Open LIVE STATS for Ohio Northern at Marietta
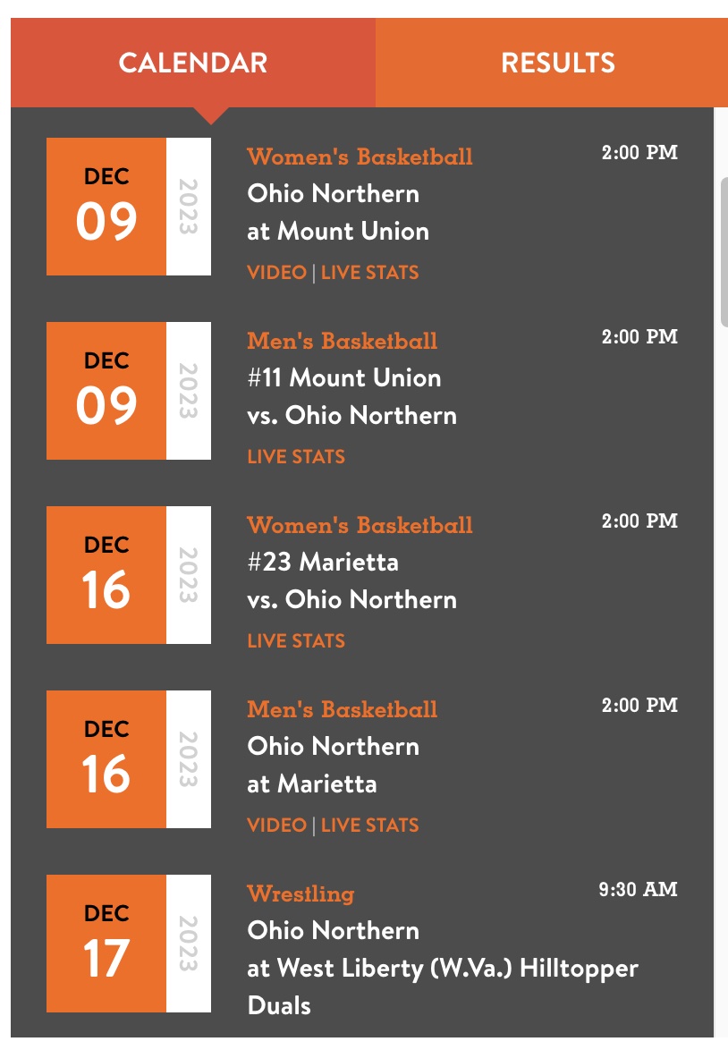The height and width of the screenshot is (1050, 728). coord(369,825)
